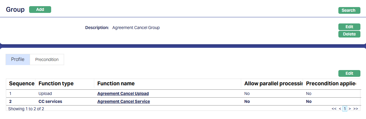Sort by Allow parallel processing column
Viewport: 366px width, 119px height.
[273, 84]
